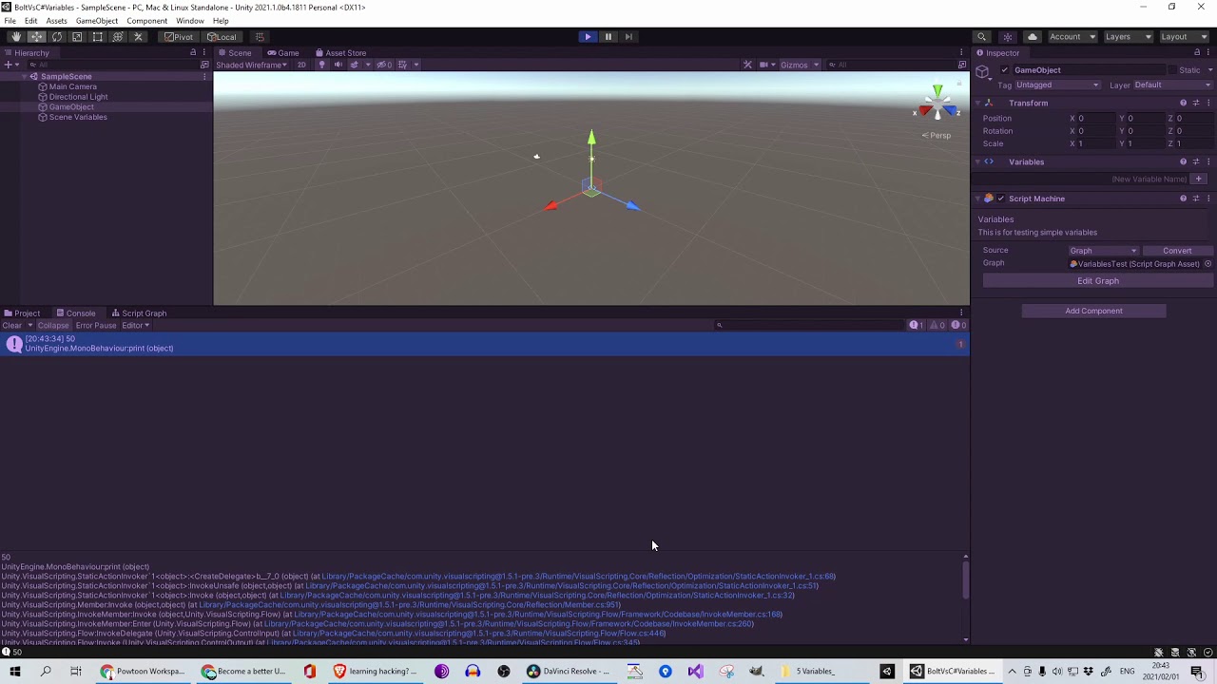Image resolution: width=1217 pixels, height=684 pixels.
Task: Toggle the info message count filter
Action: coord(916,325)
